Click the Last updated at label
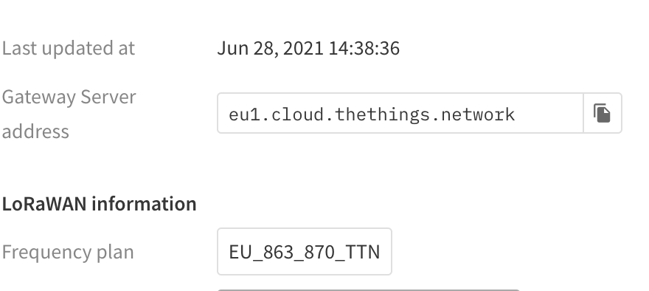The height and width of the screenshot is (291, 649). [69, 48]
